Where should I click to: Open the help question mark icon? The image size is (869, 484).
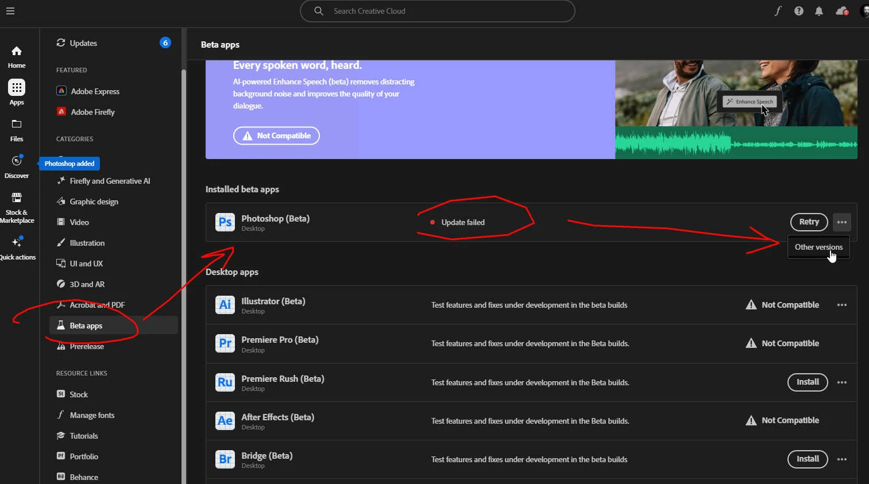799,11
